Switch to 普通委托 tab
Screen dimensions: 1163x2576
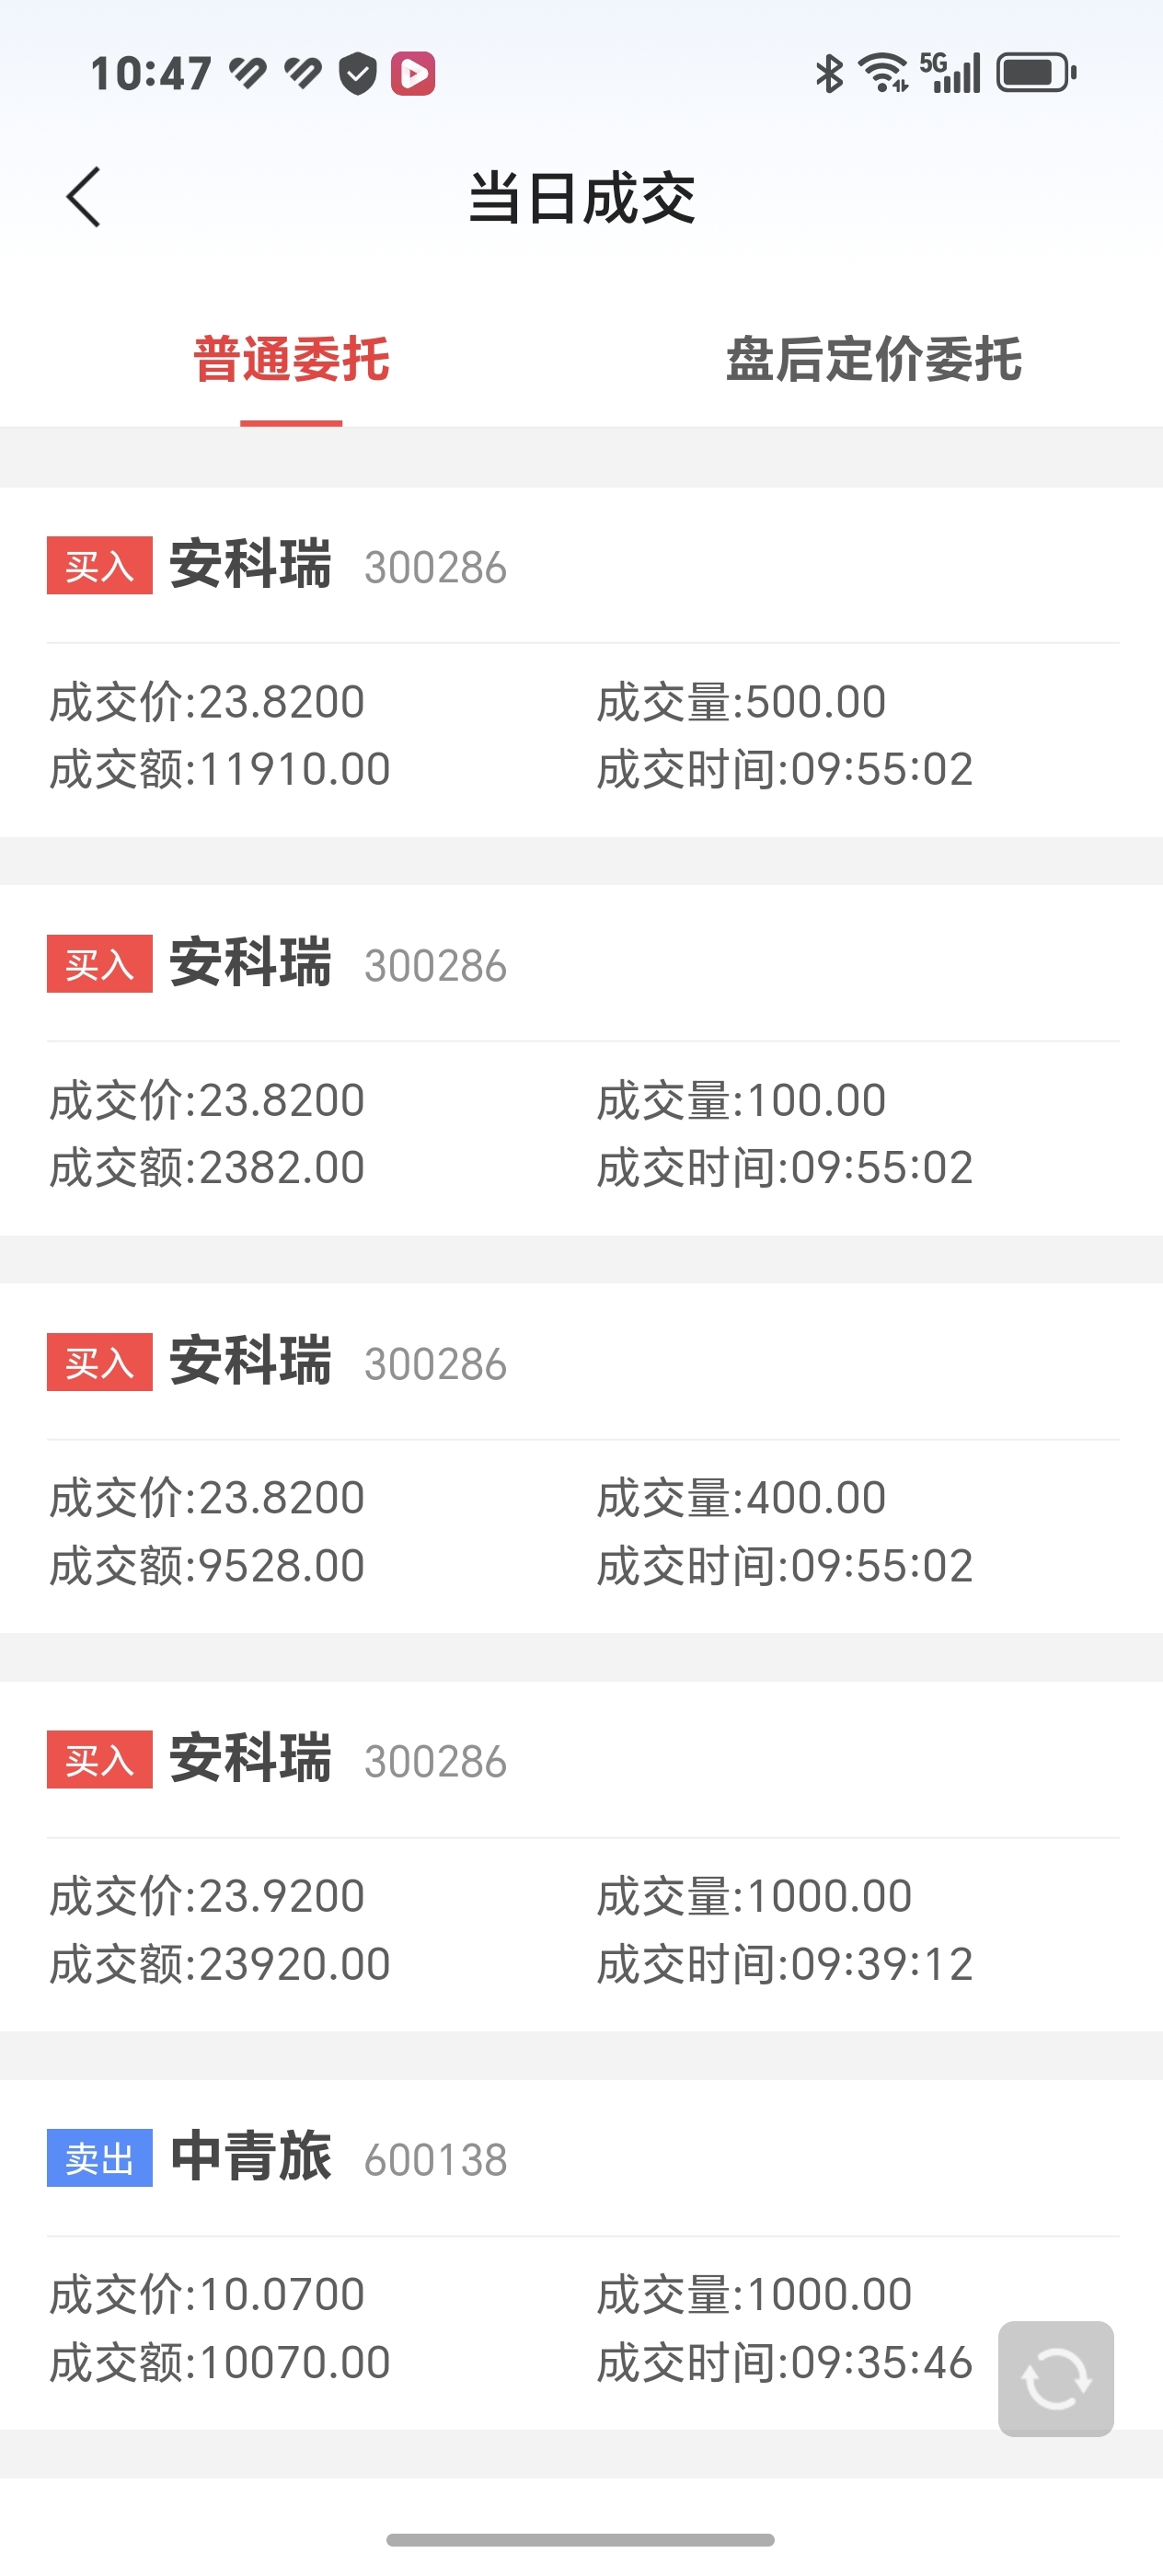coord(291,360)
